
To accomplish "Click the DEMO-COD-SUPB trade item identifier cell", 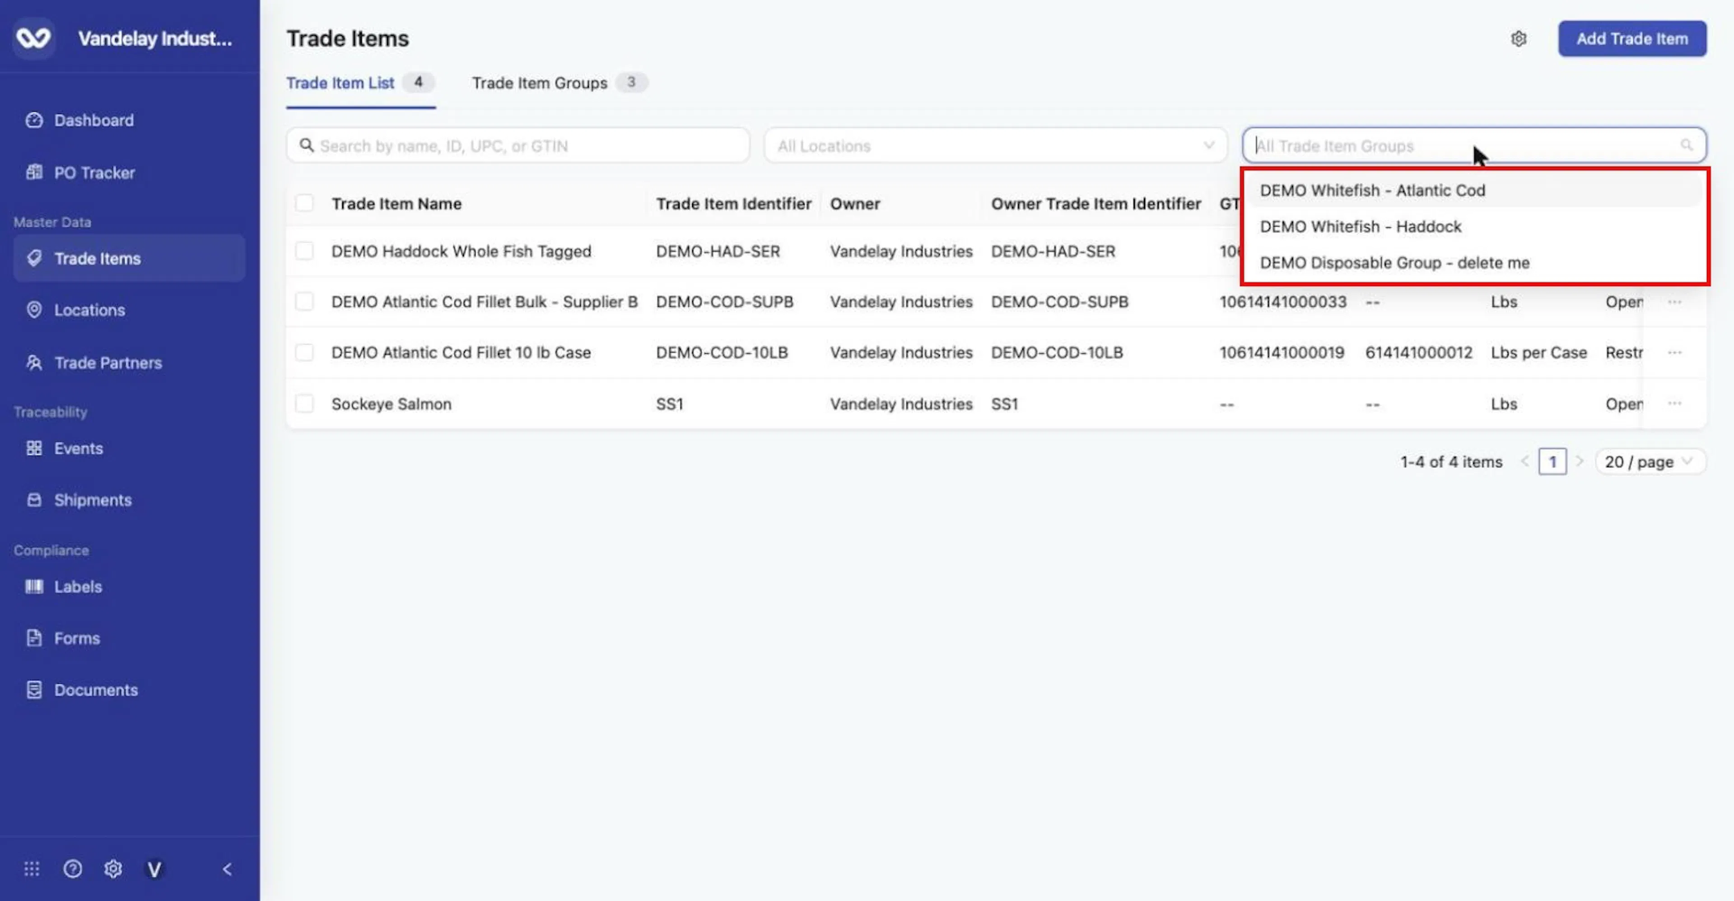I will pos(724,302).
